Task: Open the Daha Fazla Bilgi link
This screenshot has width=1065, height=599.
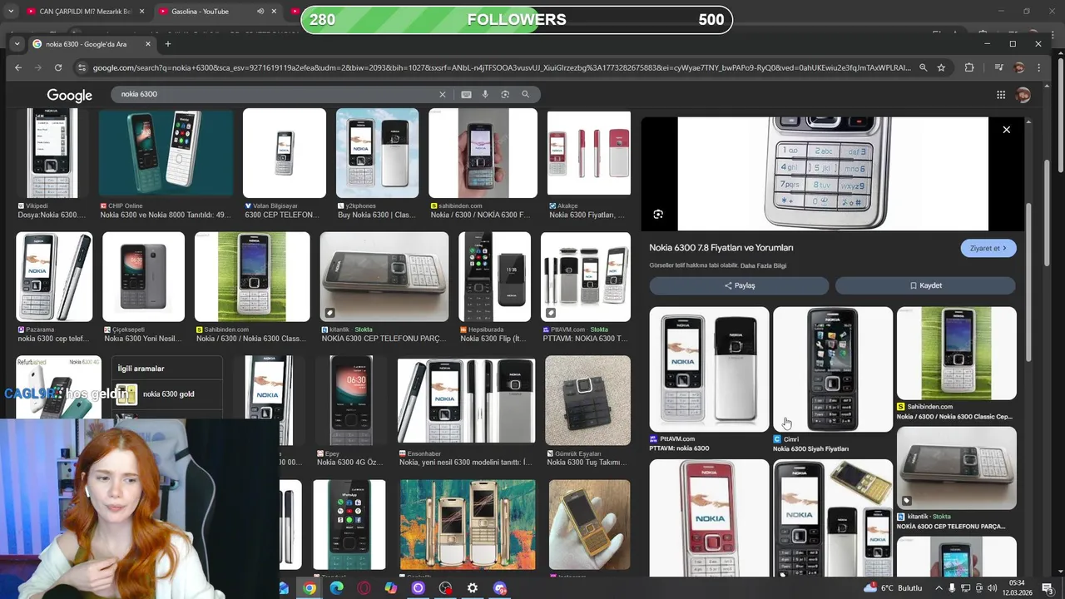Action: point(763,265)
